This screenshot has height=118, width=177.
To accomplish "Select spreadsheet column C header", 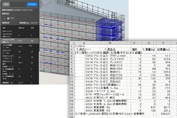I will tap(134, 43).
